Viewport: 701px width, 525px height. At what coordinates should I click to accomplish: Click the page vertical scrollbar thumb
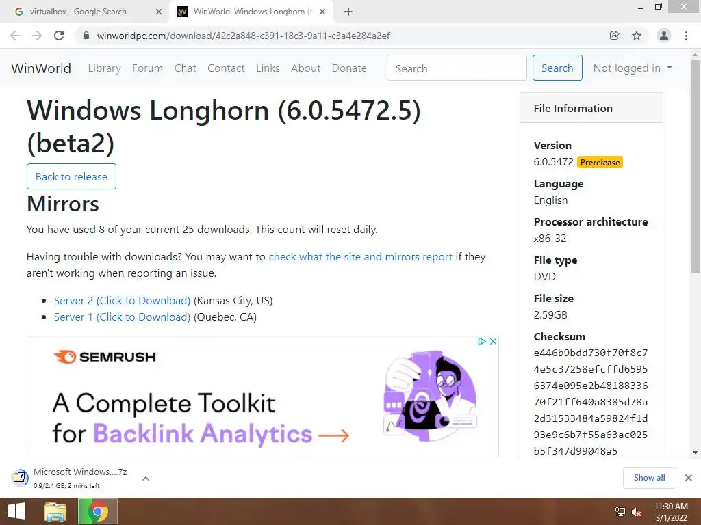[695, 166]
